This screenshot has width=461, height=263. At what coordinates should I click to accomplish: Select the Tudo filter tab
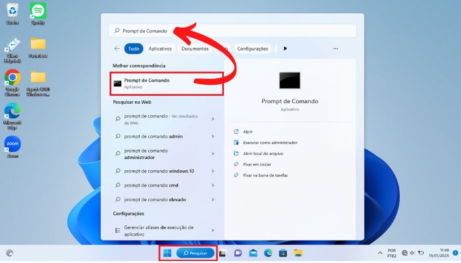click(x=134, y=49)
